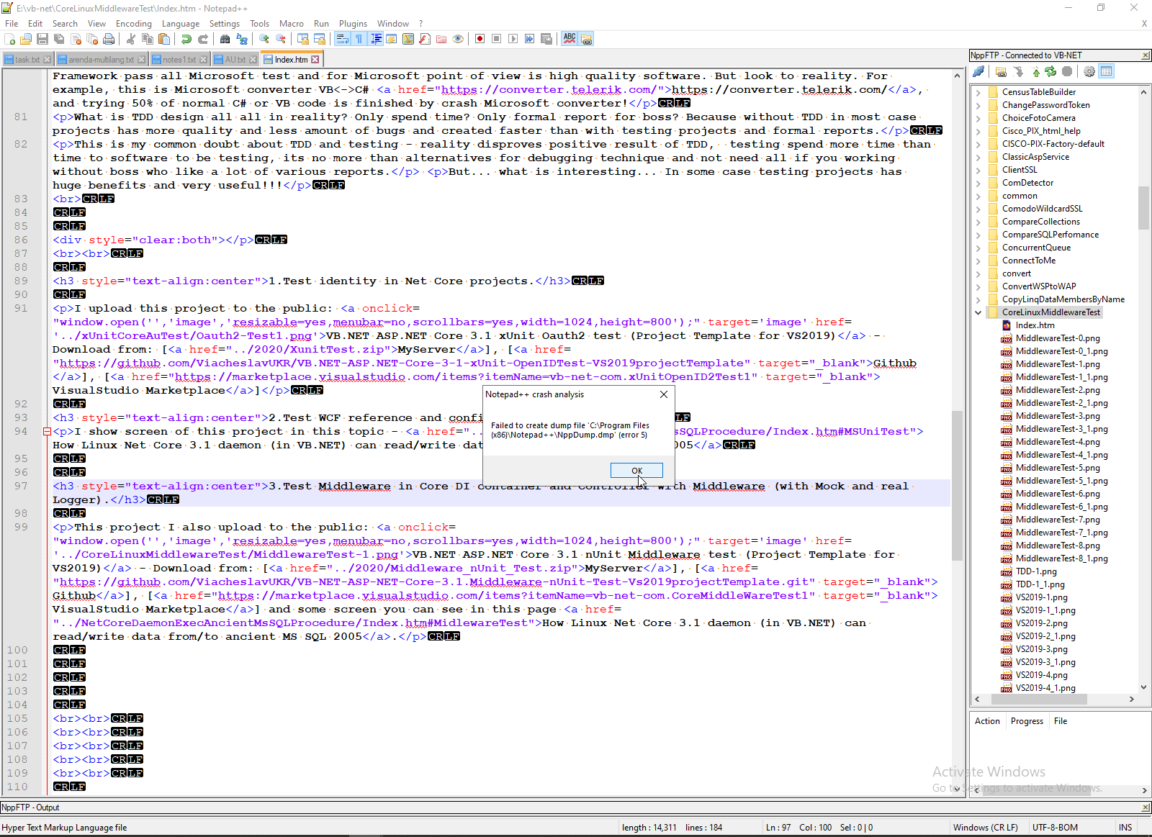
Task: Click NppFTP refresh green arrows icon
Action: click(x=1050, y=71)
